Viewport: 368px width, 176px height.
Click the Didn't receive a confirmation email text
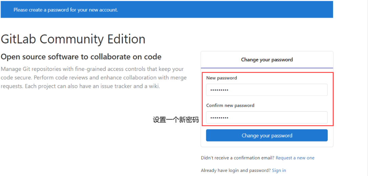pyautogui.click(x=237, y=158)
